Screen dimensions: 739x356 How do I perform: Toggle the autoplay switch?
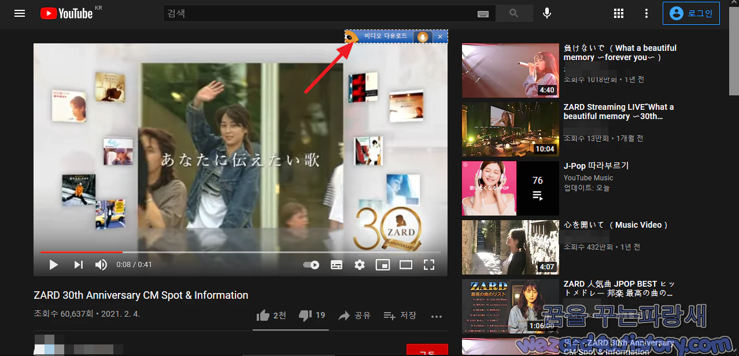point(311,265)
